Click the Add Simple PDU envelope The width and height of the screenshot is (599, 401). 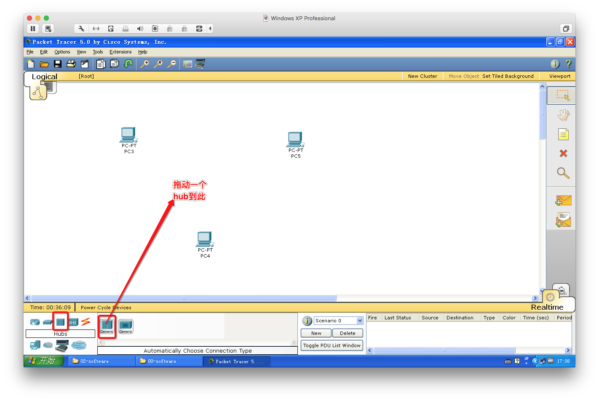point(563,201)
